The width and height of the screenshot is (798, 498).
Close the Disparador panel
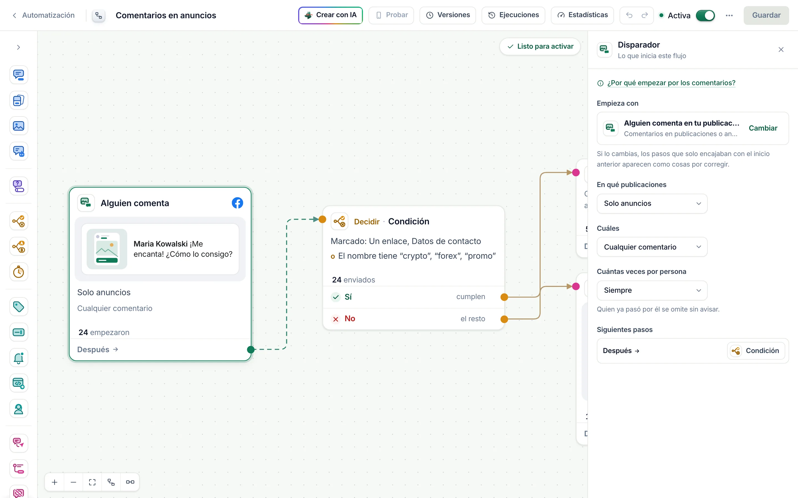(x=781, y=50)
